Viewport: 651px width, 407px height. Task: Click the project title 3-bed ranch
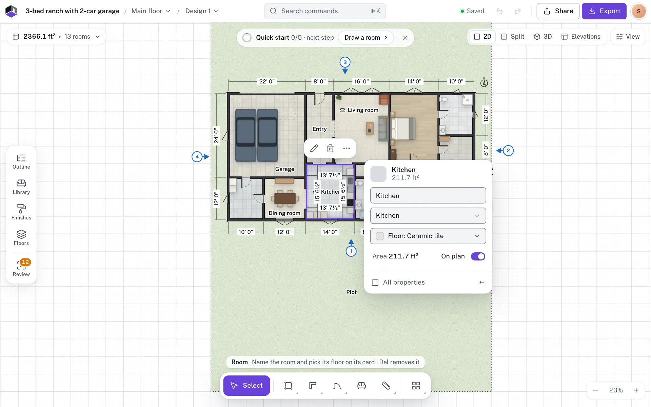(73, 11)
